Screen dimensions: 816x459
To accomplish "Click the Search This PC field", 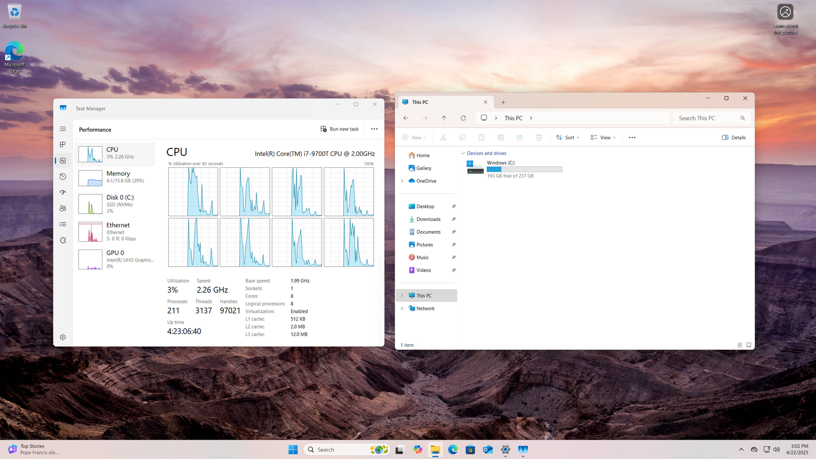I will (706, 118).
